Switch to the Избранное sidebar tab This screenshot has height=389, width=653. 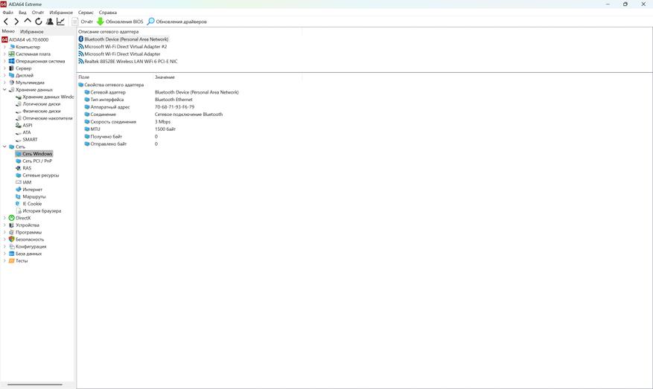(32, 32)
